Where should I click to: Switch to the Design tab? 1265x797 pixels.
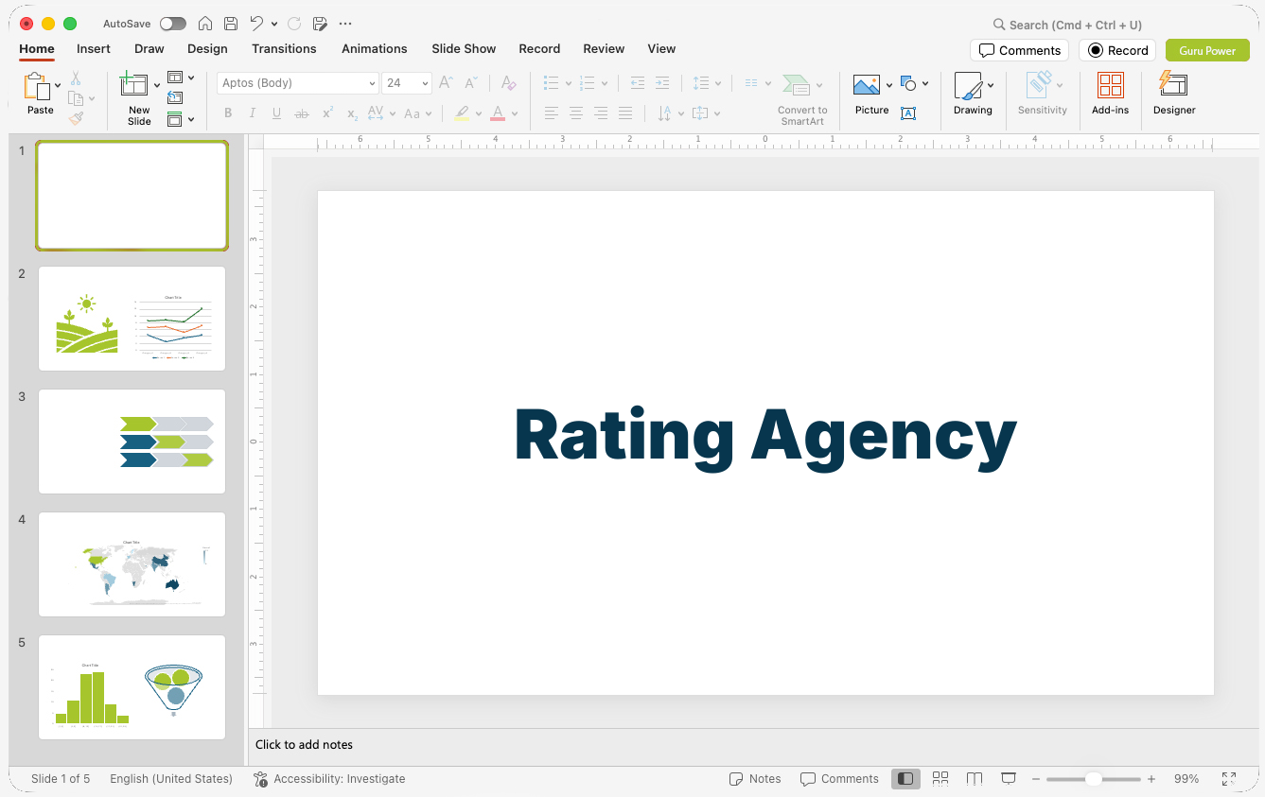point(207,48)
